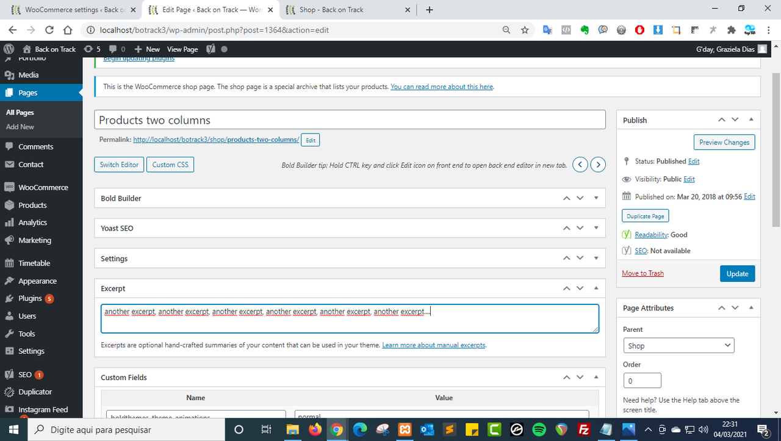
Task: Open Users in the sidebar
Action: click(x=27, y=316)
